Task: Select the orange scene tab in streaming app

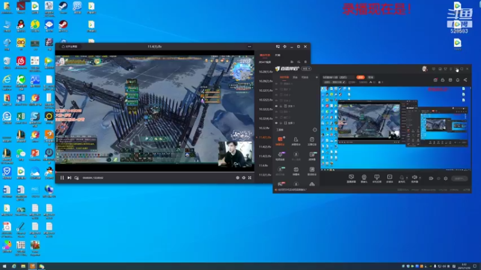Action: [x=284, y=77]
